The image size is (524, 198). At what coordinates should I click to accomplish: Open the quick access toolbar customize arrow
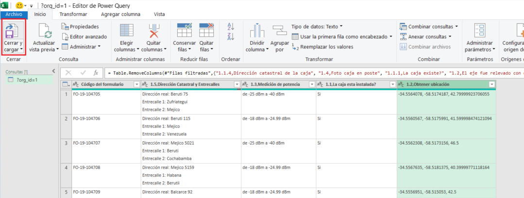(32, 6)
